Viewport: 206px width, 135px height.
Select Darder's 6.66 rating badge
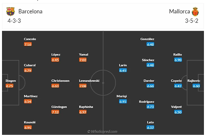tap(150, 86)
